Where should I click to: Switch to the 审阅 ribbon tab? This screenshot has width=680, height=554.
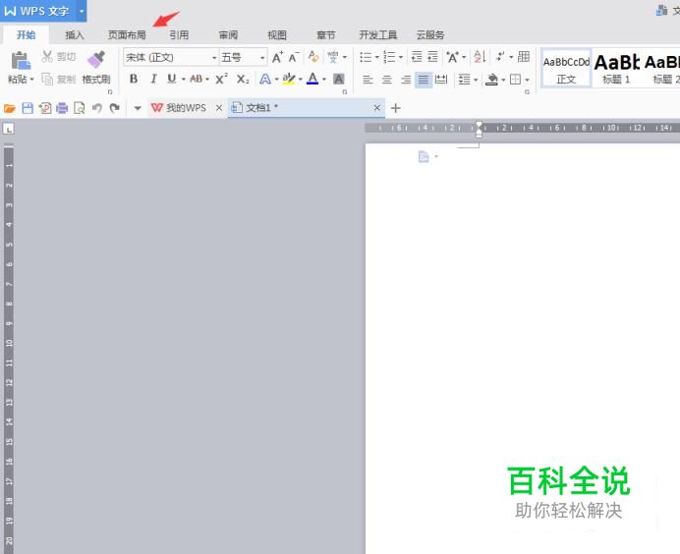point(228,34)
